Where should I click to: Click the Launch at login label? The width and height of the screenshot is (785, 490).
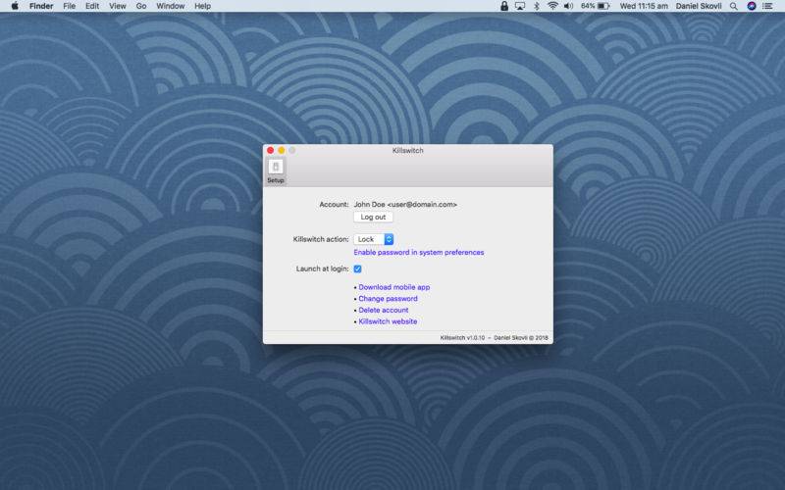tap(323, 269)
